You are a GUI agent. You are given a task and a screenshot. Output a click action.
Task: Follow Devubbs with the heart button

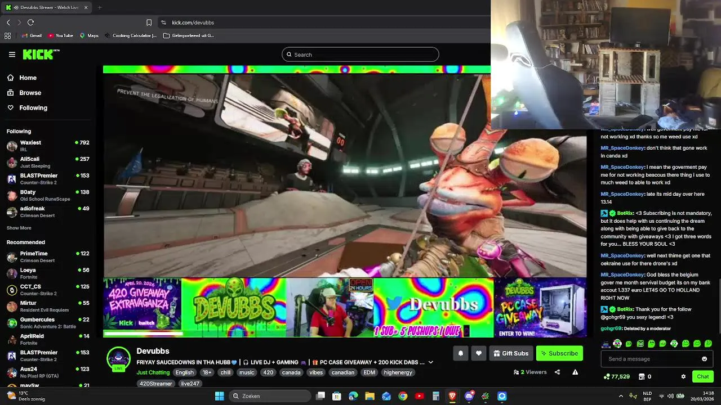[x=479, y=353]
